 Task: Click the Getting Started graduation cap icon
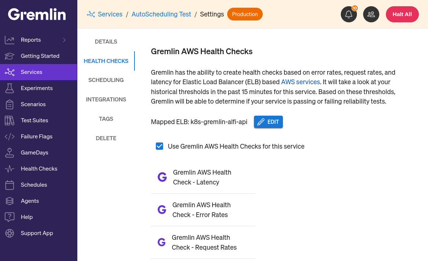(10, 56)
